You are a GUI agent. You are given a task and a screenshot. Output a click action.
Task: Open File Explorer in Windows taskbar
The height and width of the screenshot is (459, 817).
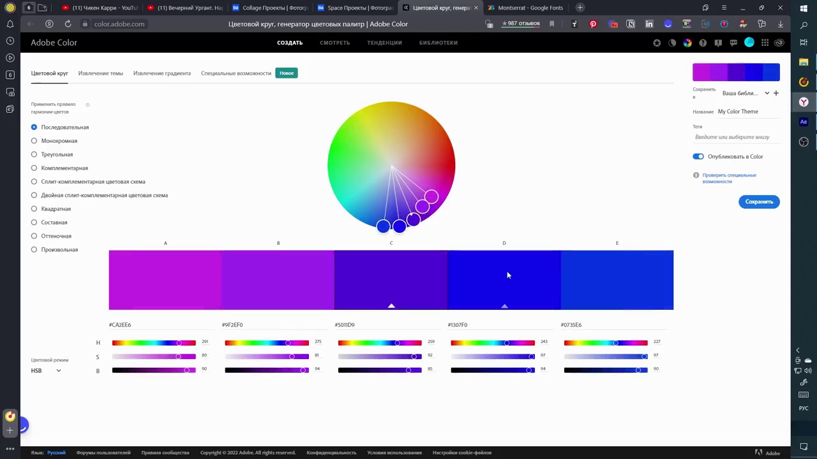[x=804, y=62]
